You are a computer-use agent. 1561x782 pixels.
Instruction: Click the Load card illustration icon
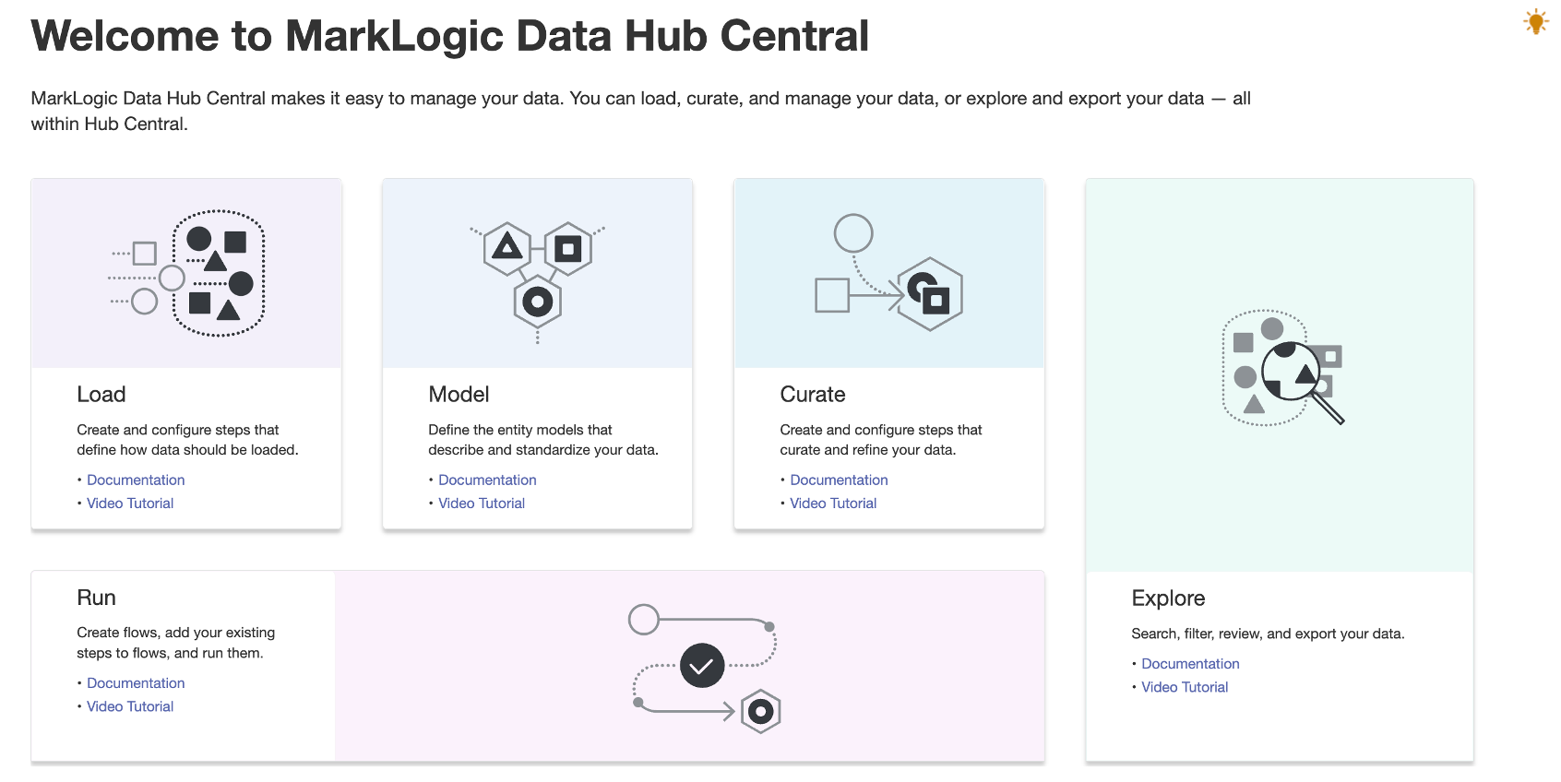(x=186, y=273)
